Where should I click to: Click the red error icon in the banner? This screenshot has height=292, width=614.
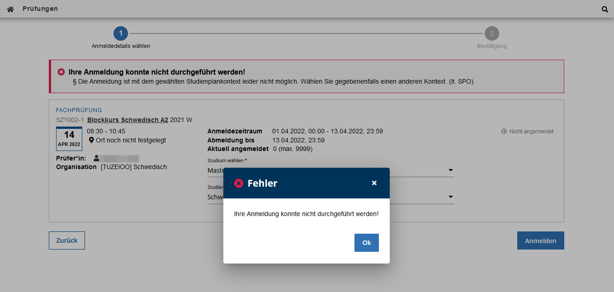[x=61, y=72]
